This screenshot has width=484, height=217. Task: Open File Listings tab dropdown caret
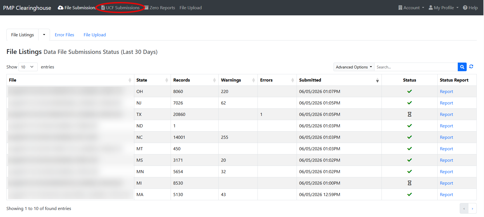tap(44, 35)
